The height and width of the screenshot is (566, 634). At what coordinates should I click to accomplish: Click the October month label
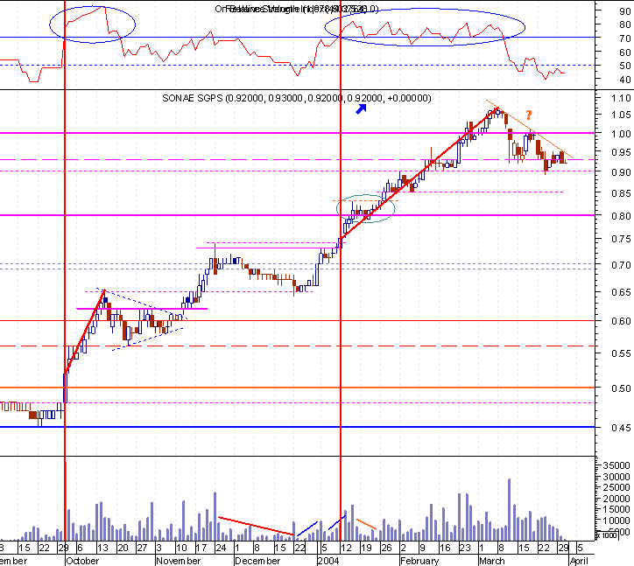pyautogui.click(x=82, y=561)
